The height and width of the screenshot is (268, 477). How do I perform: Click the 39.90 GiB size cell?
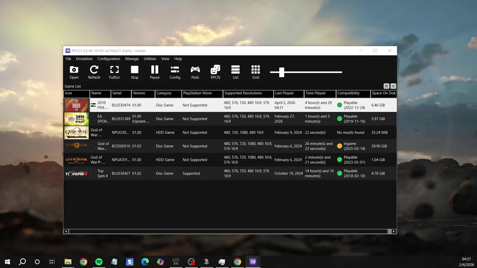tap(384, 146)
